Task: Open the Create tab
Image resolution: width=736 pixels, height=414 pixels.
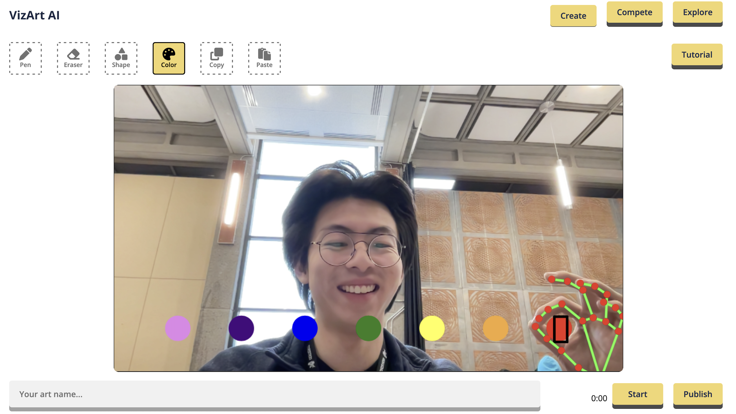Action: (x=573, y=16)
